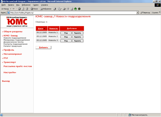Image resolution: width=161 pixels, height=117 pixels.
Task: Click the Refresh page icon
Action: tap(23, 9)
